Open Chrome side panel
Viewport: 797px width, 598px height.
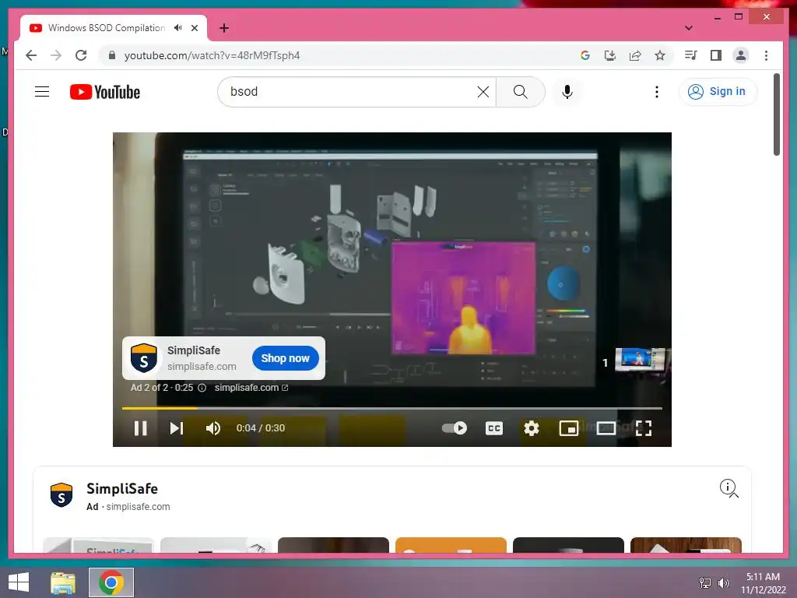716,55
